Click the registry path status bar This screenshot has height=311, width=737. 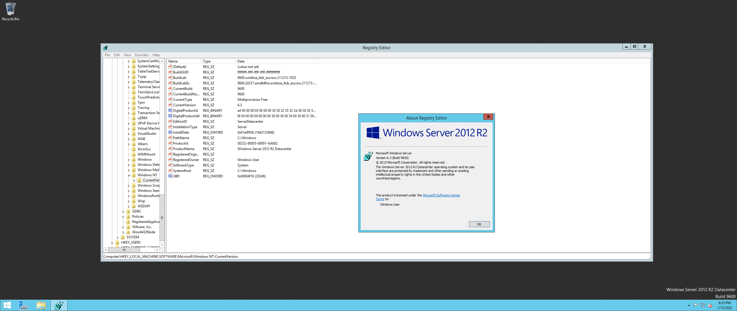click(x=377, y=257)
